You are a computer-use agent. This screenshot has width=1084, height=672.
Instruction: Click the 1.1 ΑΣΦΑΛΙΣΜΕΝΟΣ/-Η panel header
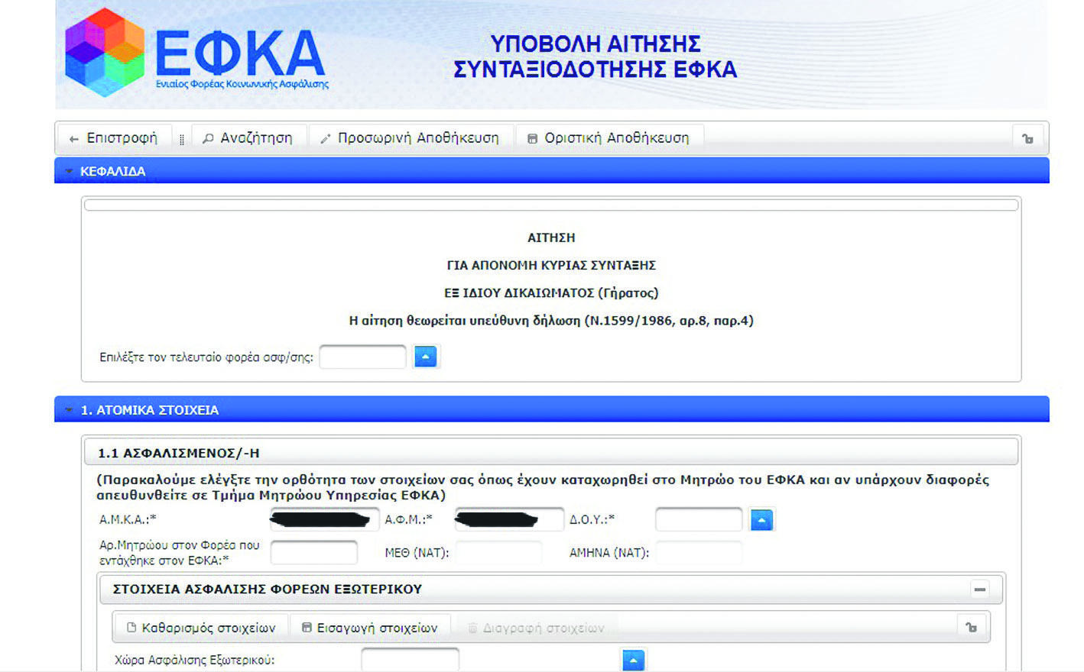pyautogui.click(x=551, y=453)
